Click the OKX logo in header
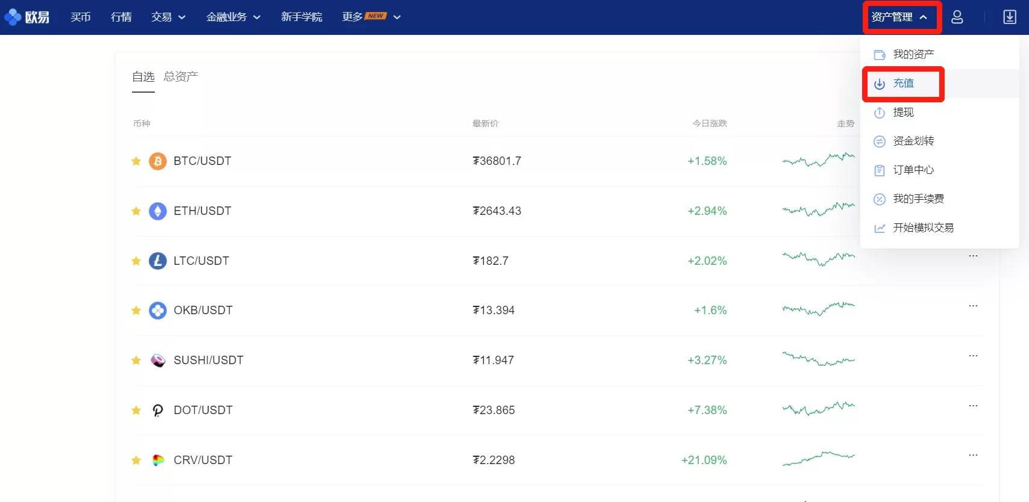 coord(27,17)
